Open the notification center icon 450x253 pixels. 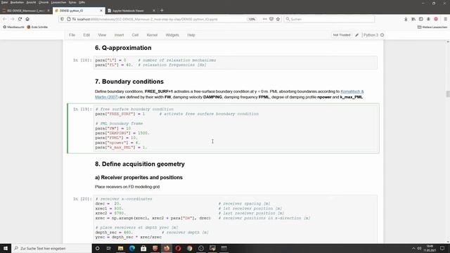point(442,248)
